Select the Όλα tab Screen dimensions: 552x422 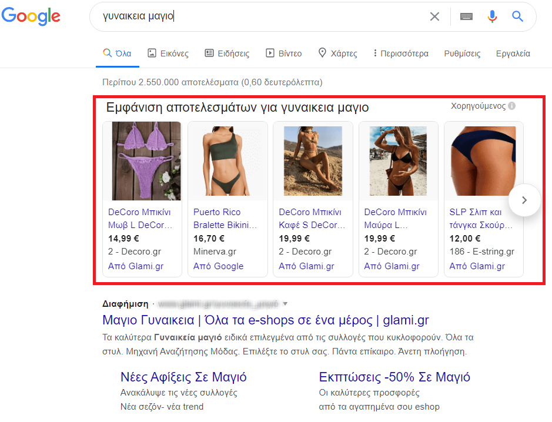[x=117, y=53]
